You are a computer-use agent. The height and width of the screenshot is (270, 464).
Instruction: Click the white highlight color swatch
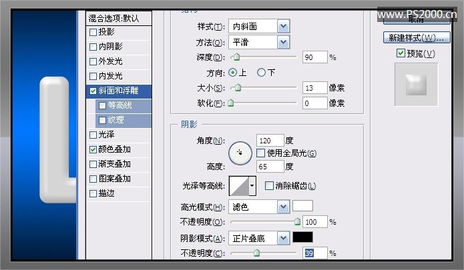pos(302,206)
